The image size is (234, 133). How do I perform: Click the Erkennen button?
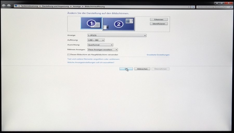coord(159,19)
